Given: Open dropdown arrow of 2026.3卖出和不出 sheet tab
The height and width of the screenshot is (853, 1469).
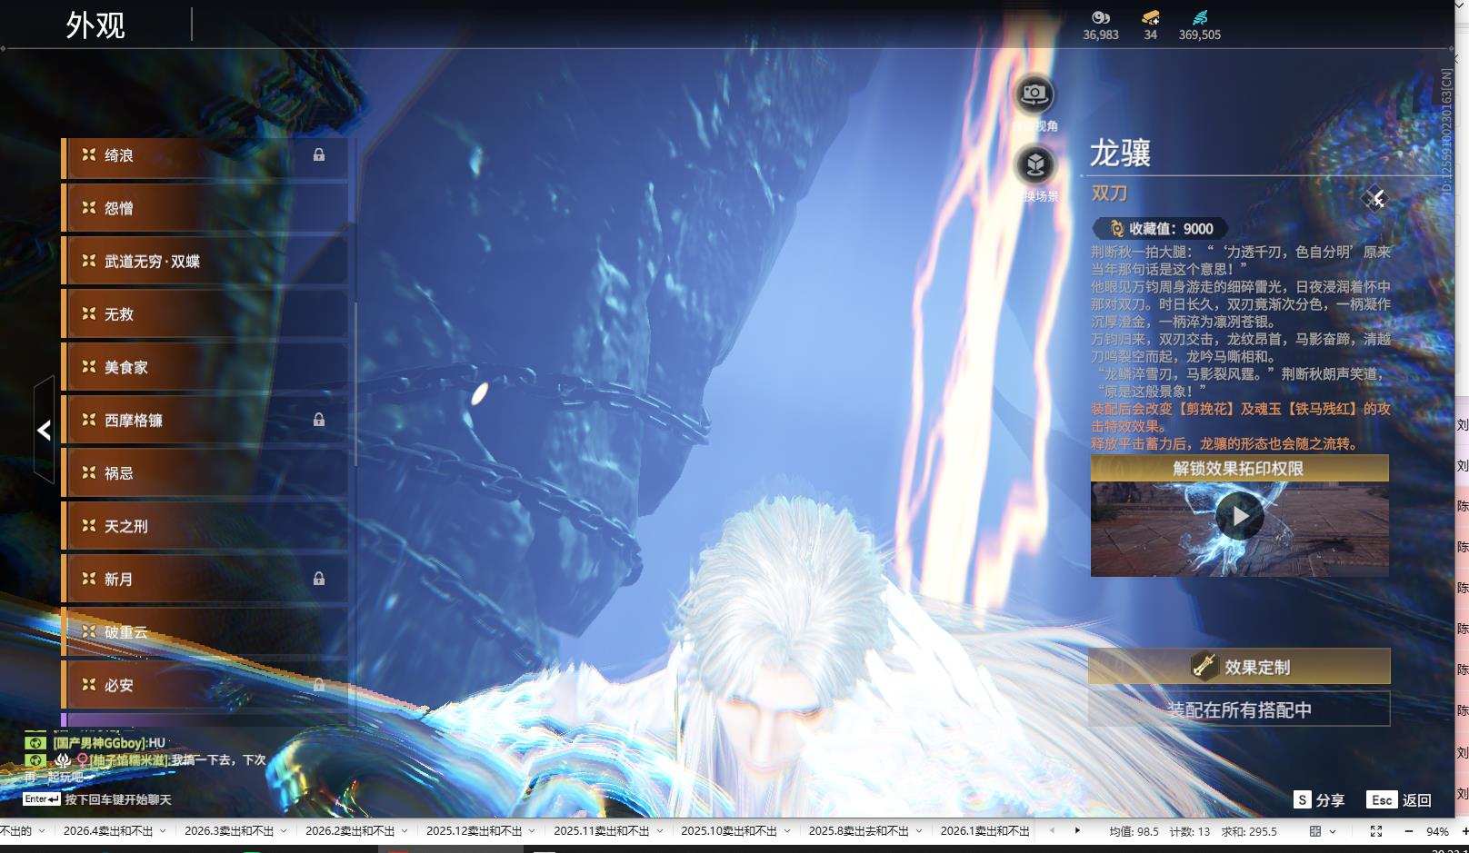Looking at the screenshot, I should point(284,831).
